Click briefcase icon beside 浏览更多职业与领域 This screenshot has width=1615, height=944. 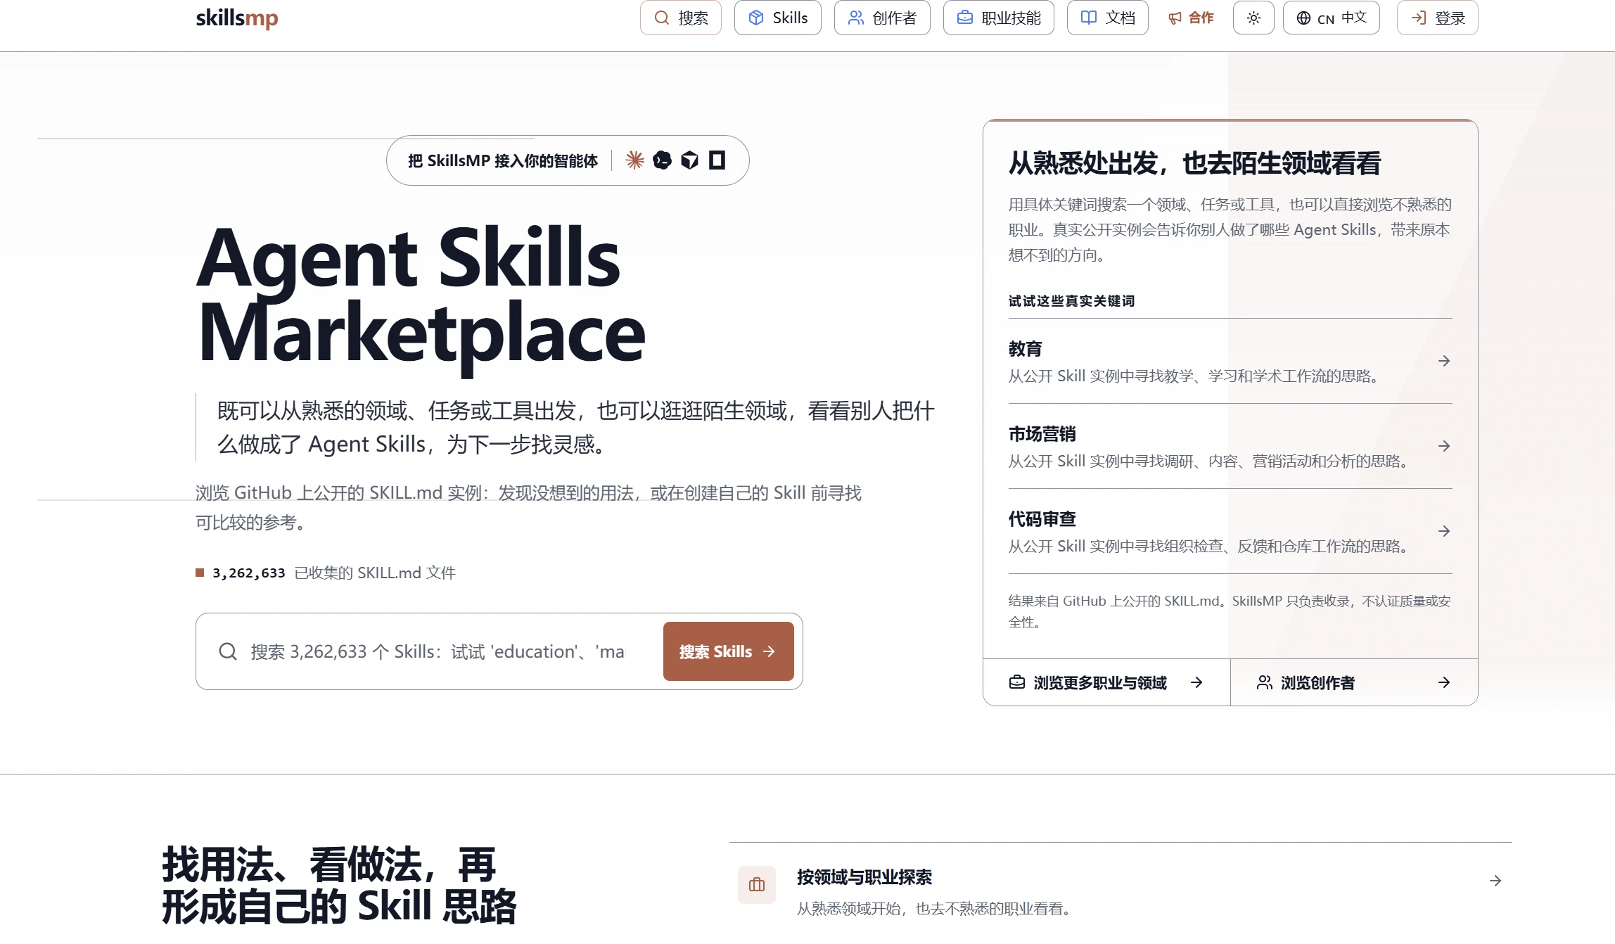[1017, 682]
